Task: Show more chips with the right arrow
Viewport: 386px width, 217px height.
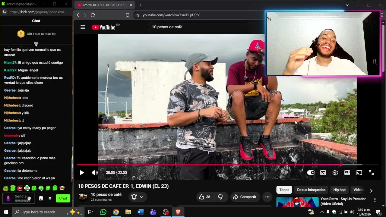Action: pos(371,190)
